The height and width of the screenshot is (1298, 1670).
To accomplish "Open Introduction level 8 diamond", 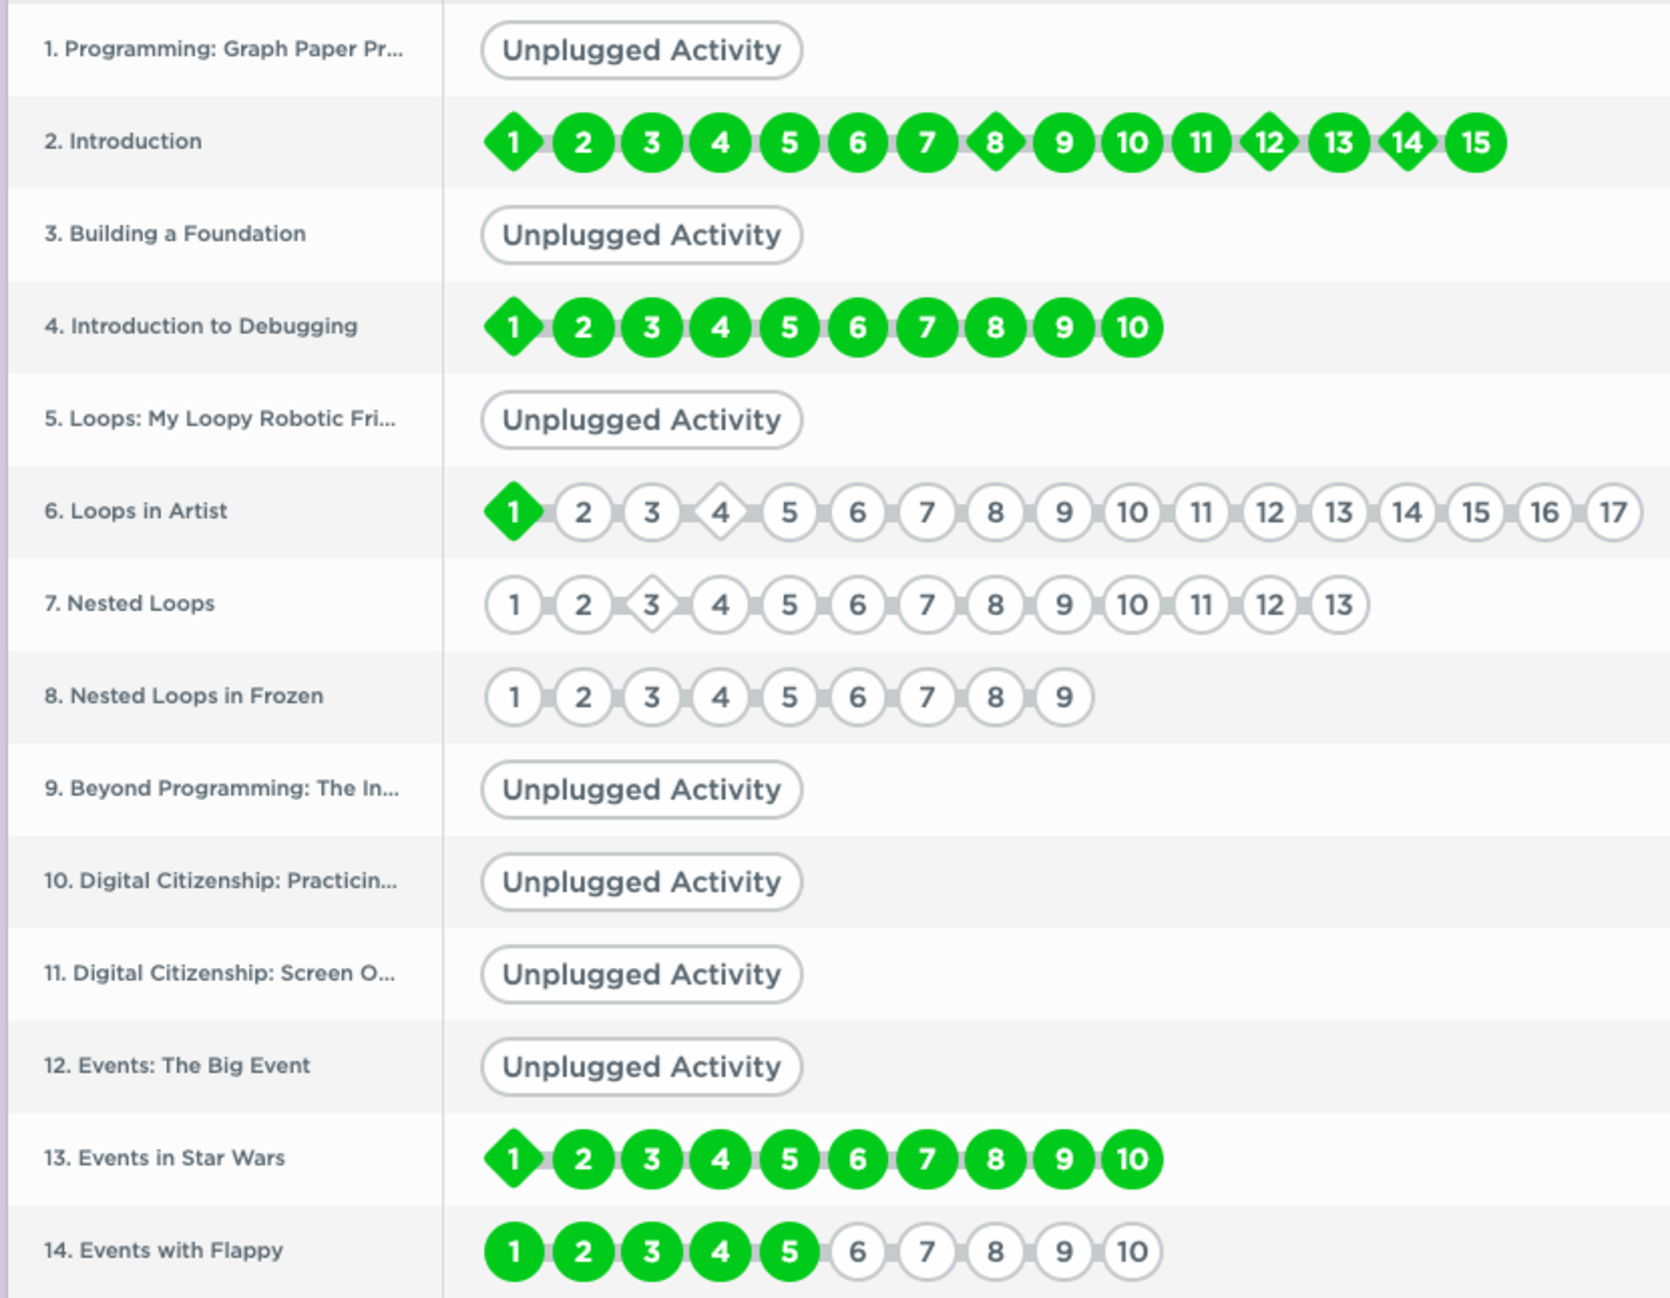I will point(995,143).
